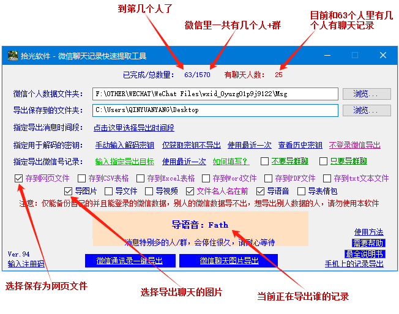
Task: Click 浏览 button for 微信个人数据文件夹
Action: point(367,94)
